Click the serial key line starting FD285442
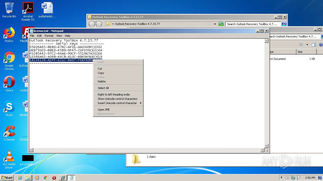Image resolution: width=323 pixels, height=181 pixels. 66,54
